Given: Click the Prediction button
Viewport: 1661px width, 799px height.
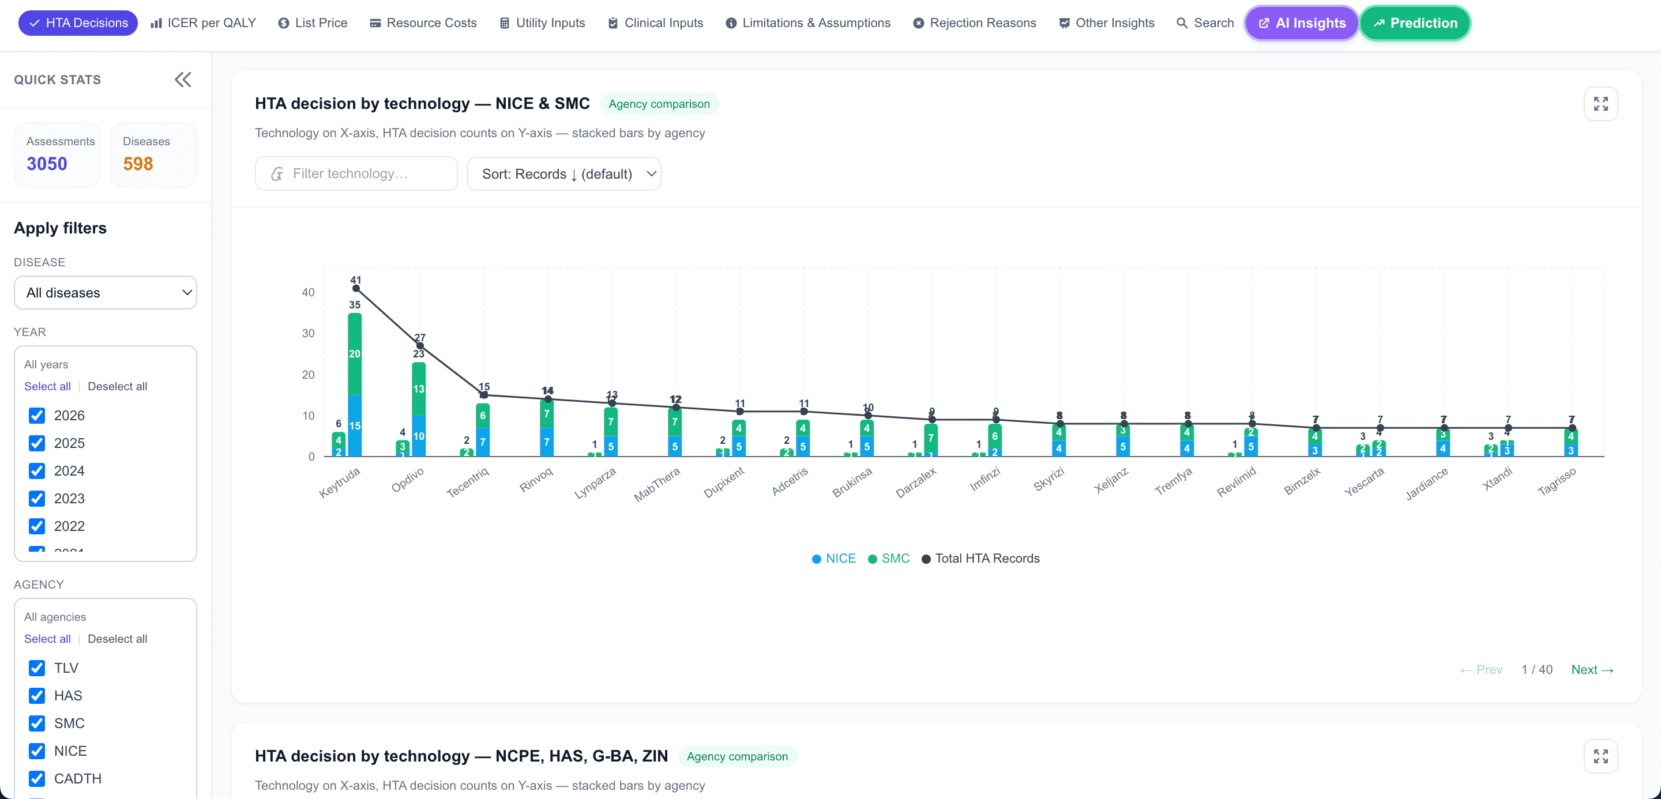Looking at the screenshot, I should (x=1415, y=23).
